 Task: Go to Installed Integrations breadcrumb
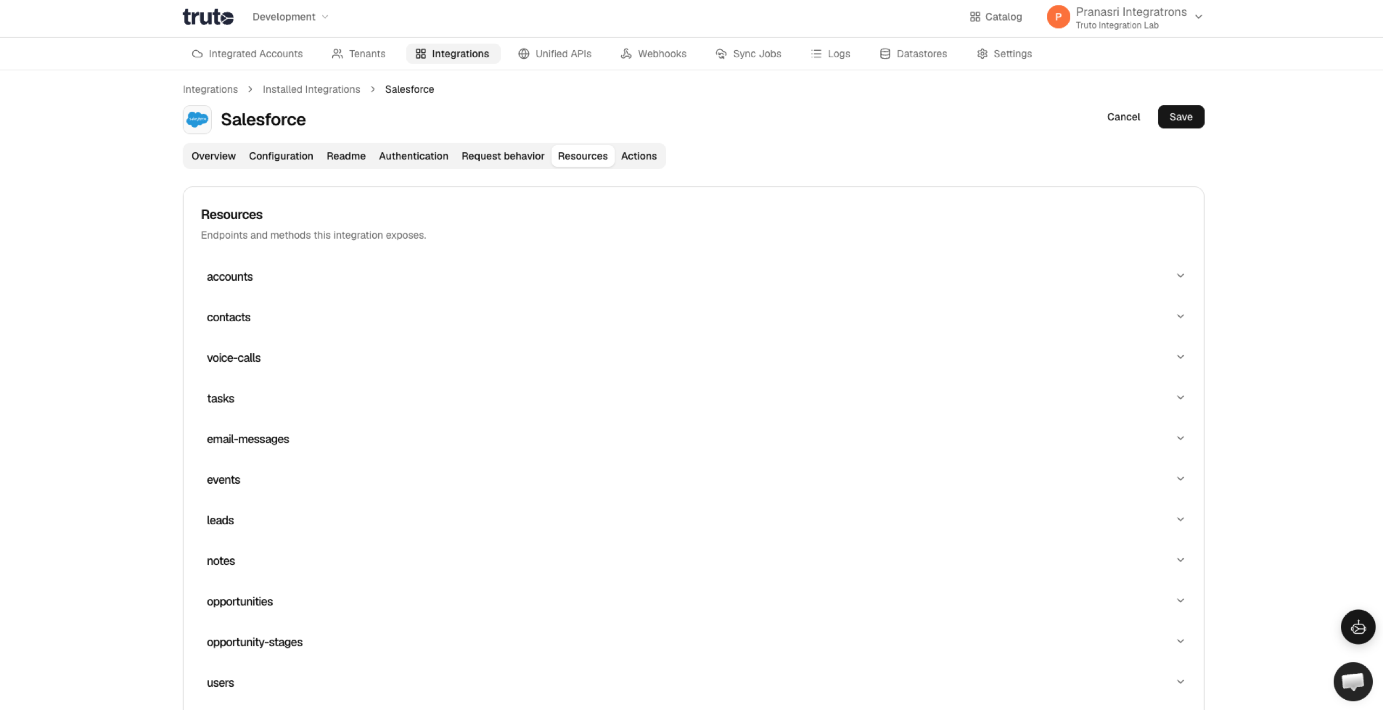click(311, 89)
